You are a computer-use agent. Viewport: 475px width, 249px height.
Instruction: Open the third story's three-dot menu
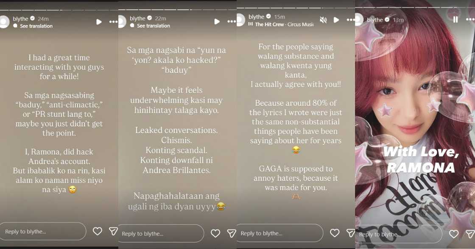[x=351, y=19]
